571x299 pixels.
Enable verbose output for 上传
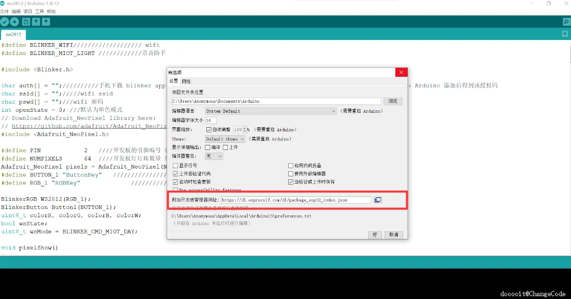pos(225,147)
